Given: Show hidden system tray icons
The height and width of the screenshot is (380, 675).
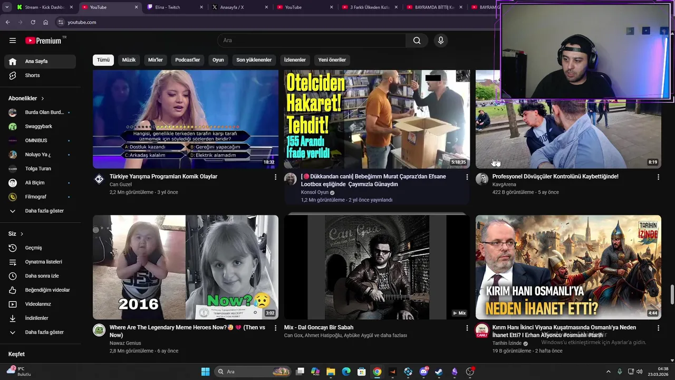Looking at the screenshot, I should (x=608, y=372).
